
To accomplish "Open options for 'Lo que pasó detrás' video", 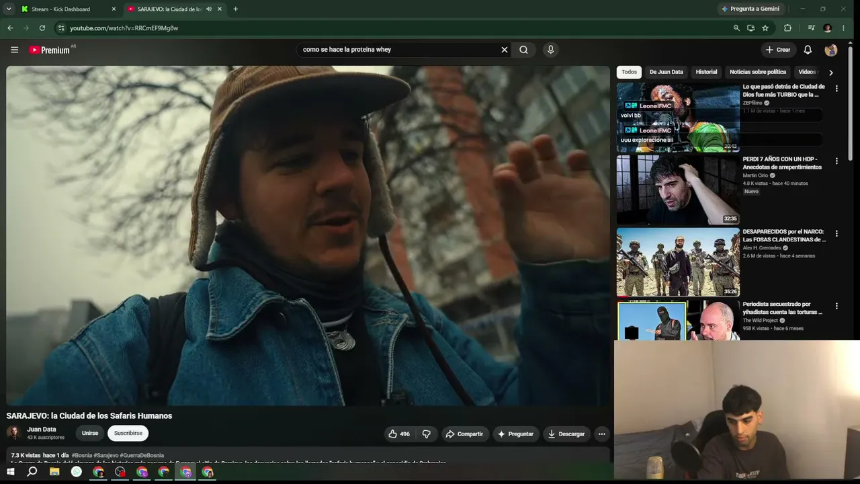I will tap(836, 89).
